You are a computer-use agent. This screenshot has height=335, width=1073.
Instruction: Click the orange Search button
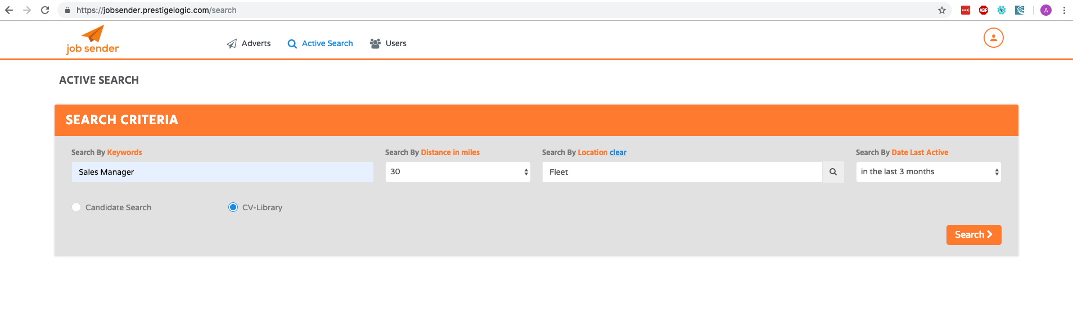973,235
